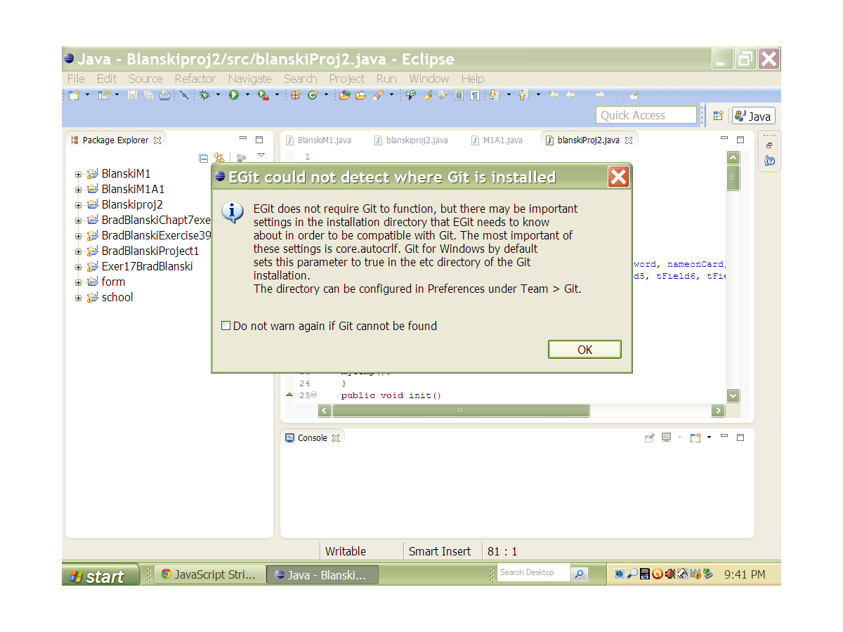Maximize the Package Explorer view
This screenshot has height=632, width=843.
click(x=259, y=140)
